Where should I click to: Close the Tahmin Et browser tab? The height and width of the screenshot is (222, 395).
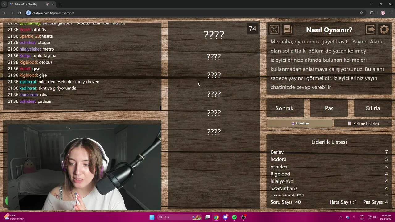point(53,4)
